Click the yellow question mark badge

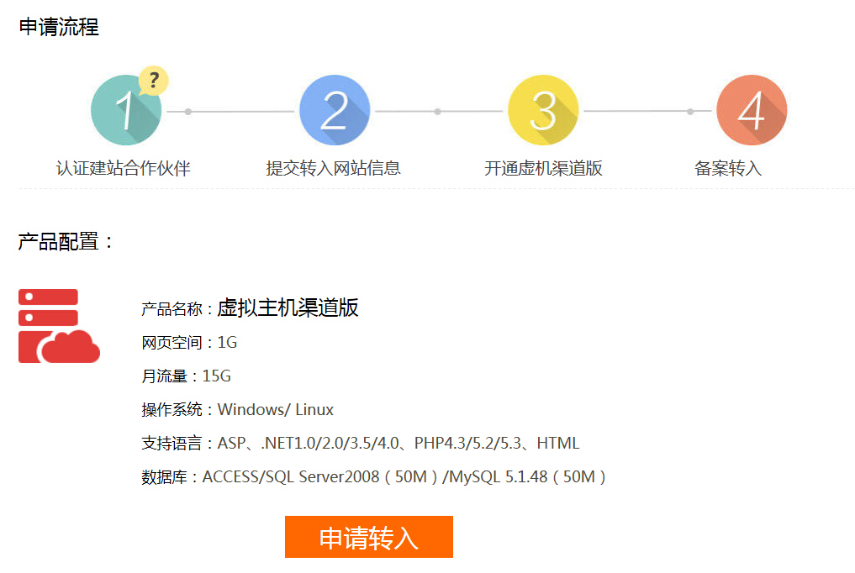pos(153,81)
